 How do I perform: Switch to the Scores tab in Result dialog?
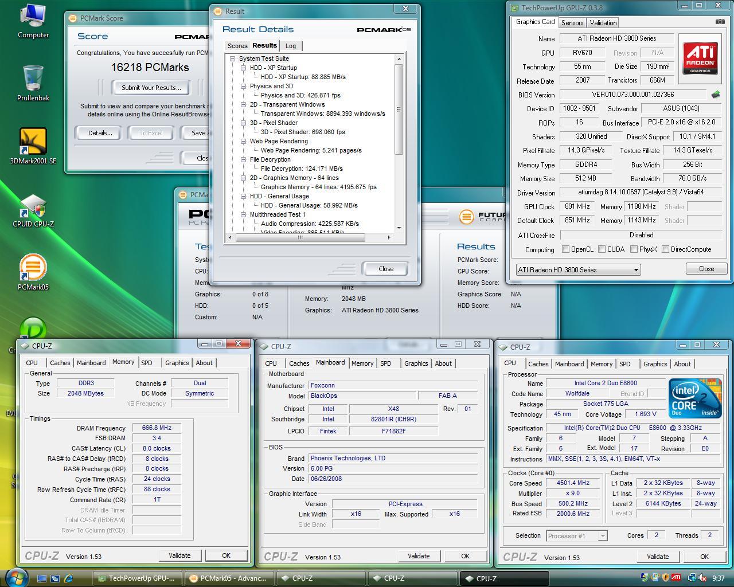click(x=237, y=46)
